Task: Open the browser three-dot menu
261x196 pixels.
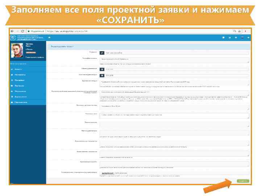Action: pos(245,31)
